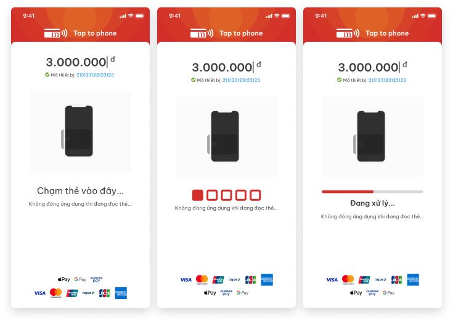Click the American Express logo on the PIN boxes screen

(x=267, y=280)
